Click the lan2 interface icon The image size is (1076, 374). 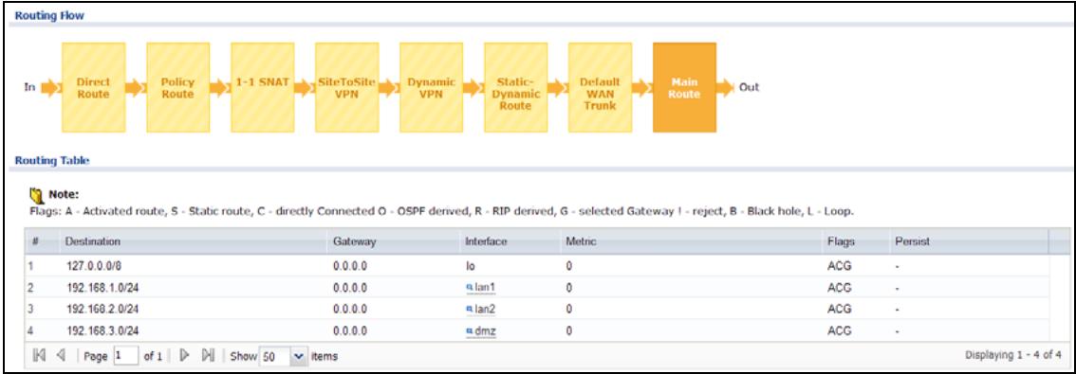[x=470, y=309]
